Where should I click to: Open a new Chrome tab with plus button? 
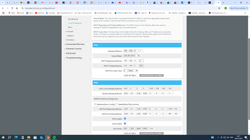coord(223,3)
